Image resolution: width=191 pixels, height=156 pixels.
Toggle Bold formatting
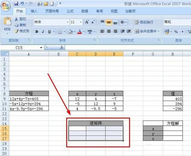coord(37,32)
